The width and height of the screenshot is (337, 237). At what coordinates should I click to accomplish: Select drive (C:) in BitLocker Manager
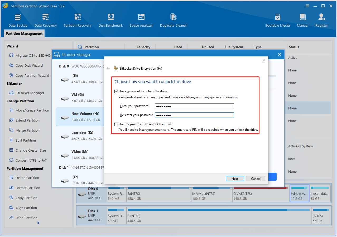[x=80, y=179]
